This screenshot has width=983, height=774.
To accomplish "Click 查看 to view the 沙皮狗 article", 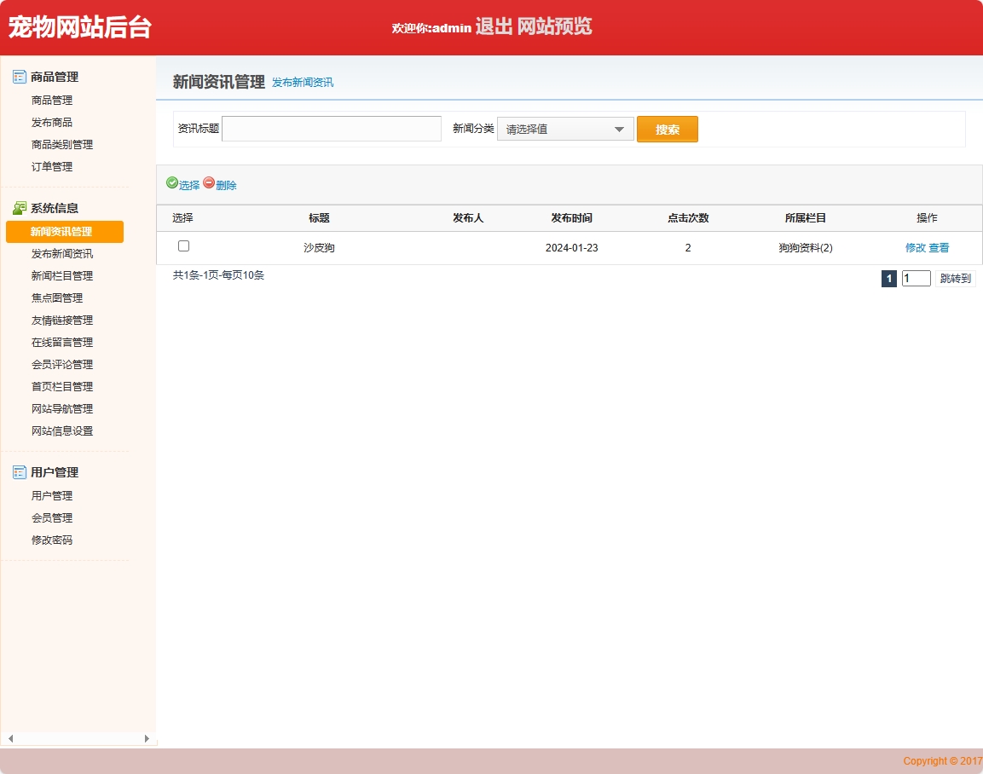I will coord(938,247).
